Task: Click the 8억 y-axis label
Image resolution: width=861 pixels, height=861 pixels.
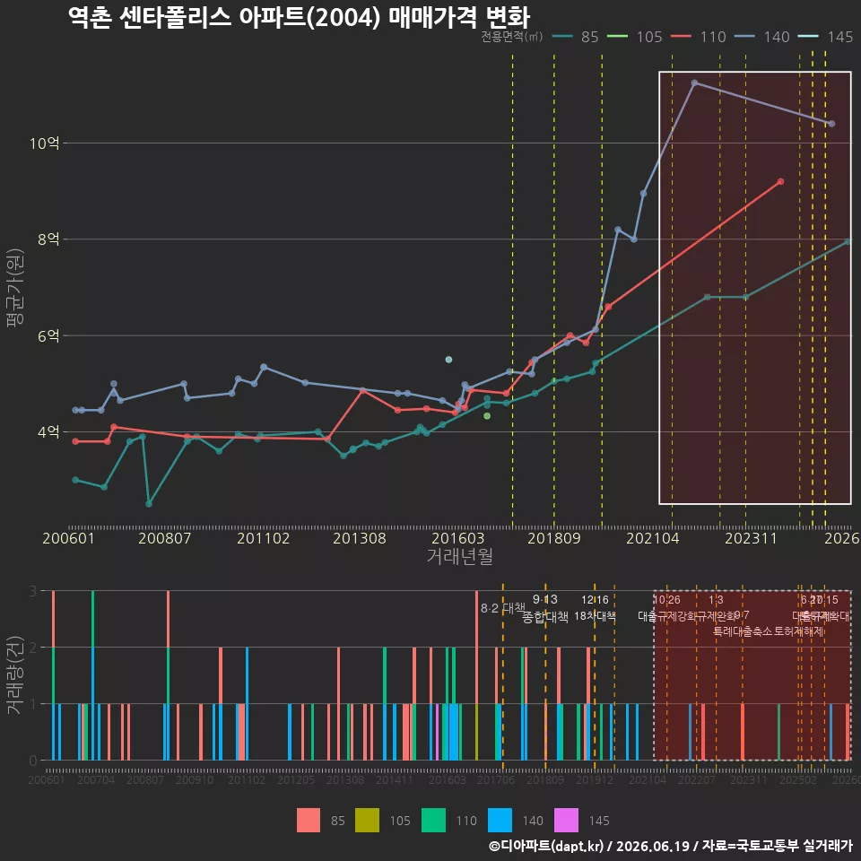Action: (x=48, y=239)
